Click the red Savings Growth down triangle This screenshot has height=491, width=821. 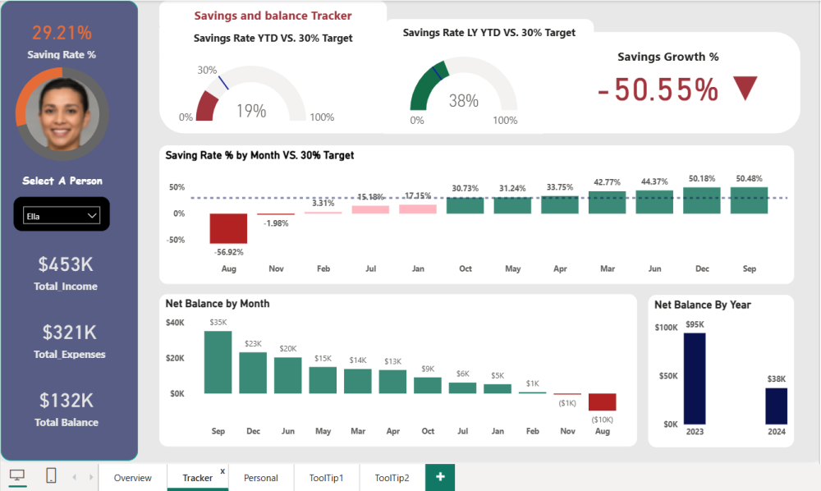coord(745,88)
